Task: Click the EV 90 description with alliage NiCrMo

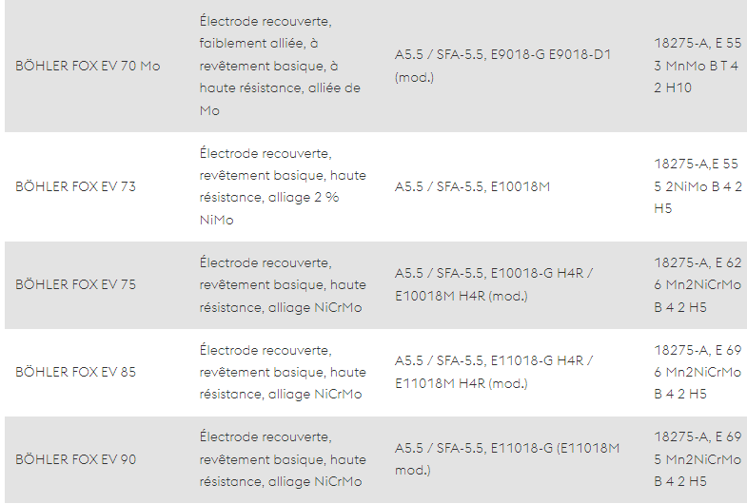Action: (x=283, y=459)
